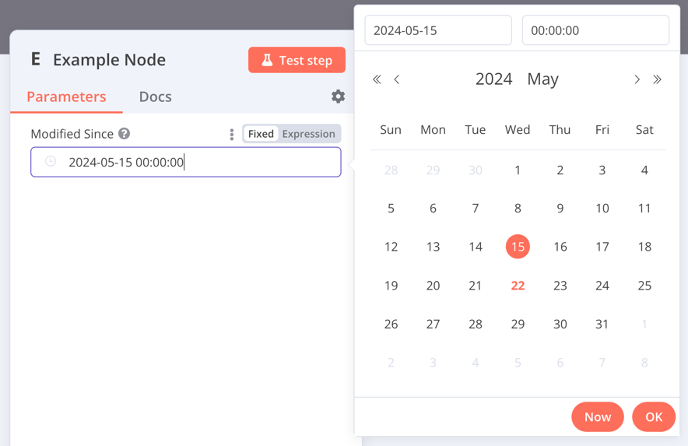Select the Parameters tab
The image size is (688, 446).
point(66,97)
